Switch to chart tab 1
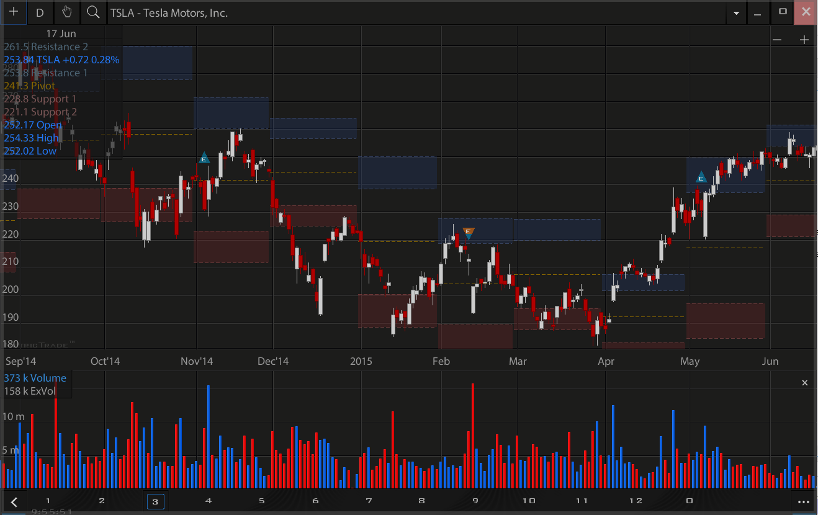818x515 pixels. tap(48, 501)
